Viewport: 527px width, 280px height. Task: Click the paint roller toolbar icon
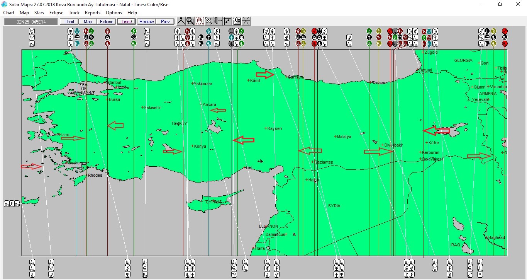[x=218, y=21]
